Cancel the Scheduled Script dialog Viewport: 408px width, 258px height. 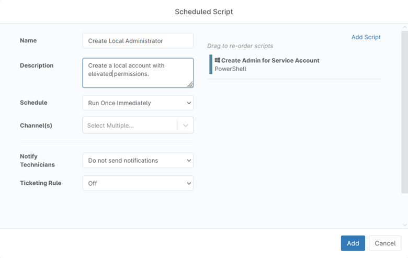[385, 243]
